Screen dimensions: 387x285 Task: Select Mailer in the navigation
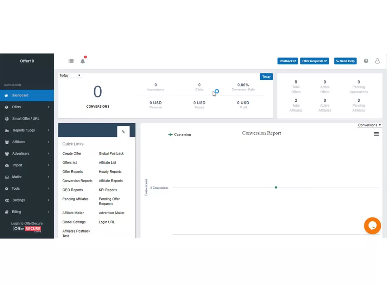coord(27,177)
